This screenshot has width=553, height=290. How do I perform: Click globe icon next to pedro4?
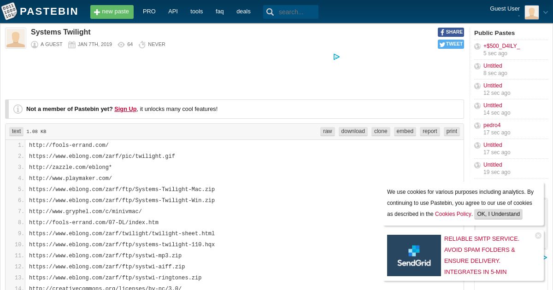click(x=477, y=126)
